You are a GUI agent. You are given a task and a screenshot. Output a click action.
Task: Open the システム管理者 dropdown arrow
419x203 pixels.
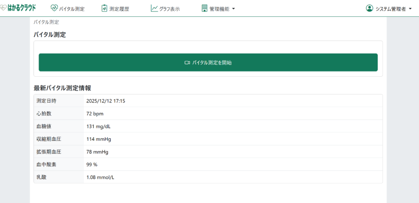tap(410, 9)
